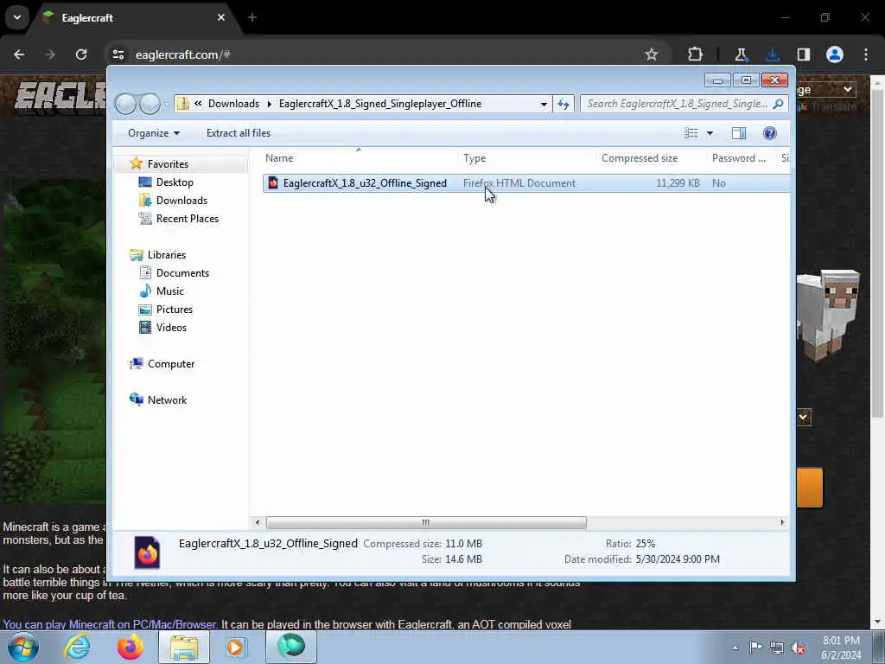Open Recent Places
885x664 pixels.
pos(187,219)
